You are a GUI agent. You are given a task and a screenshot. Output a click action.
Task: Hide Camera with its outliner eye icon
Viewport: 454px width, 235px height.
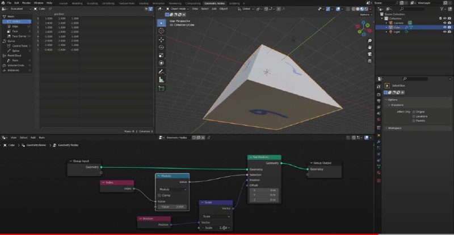(x=445, y=23)
